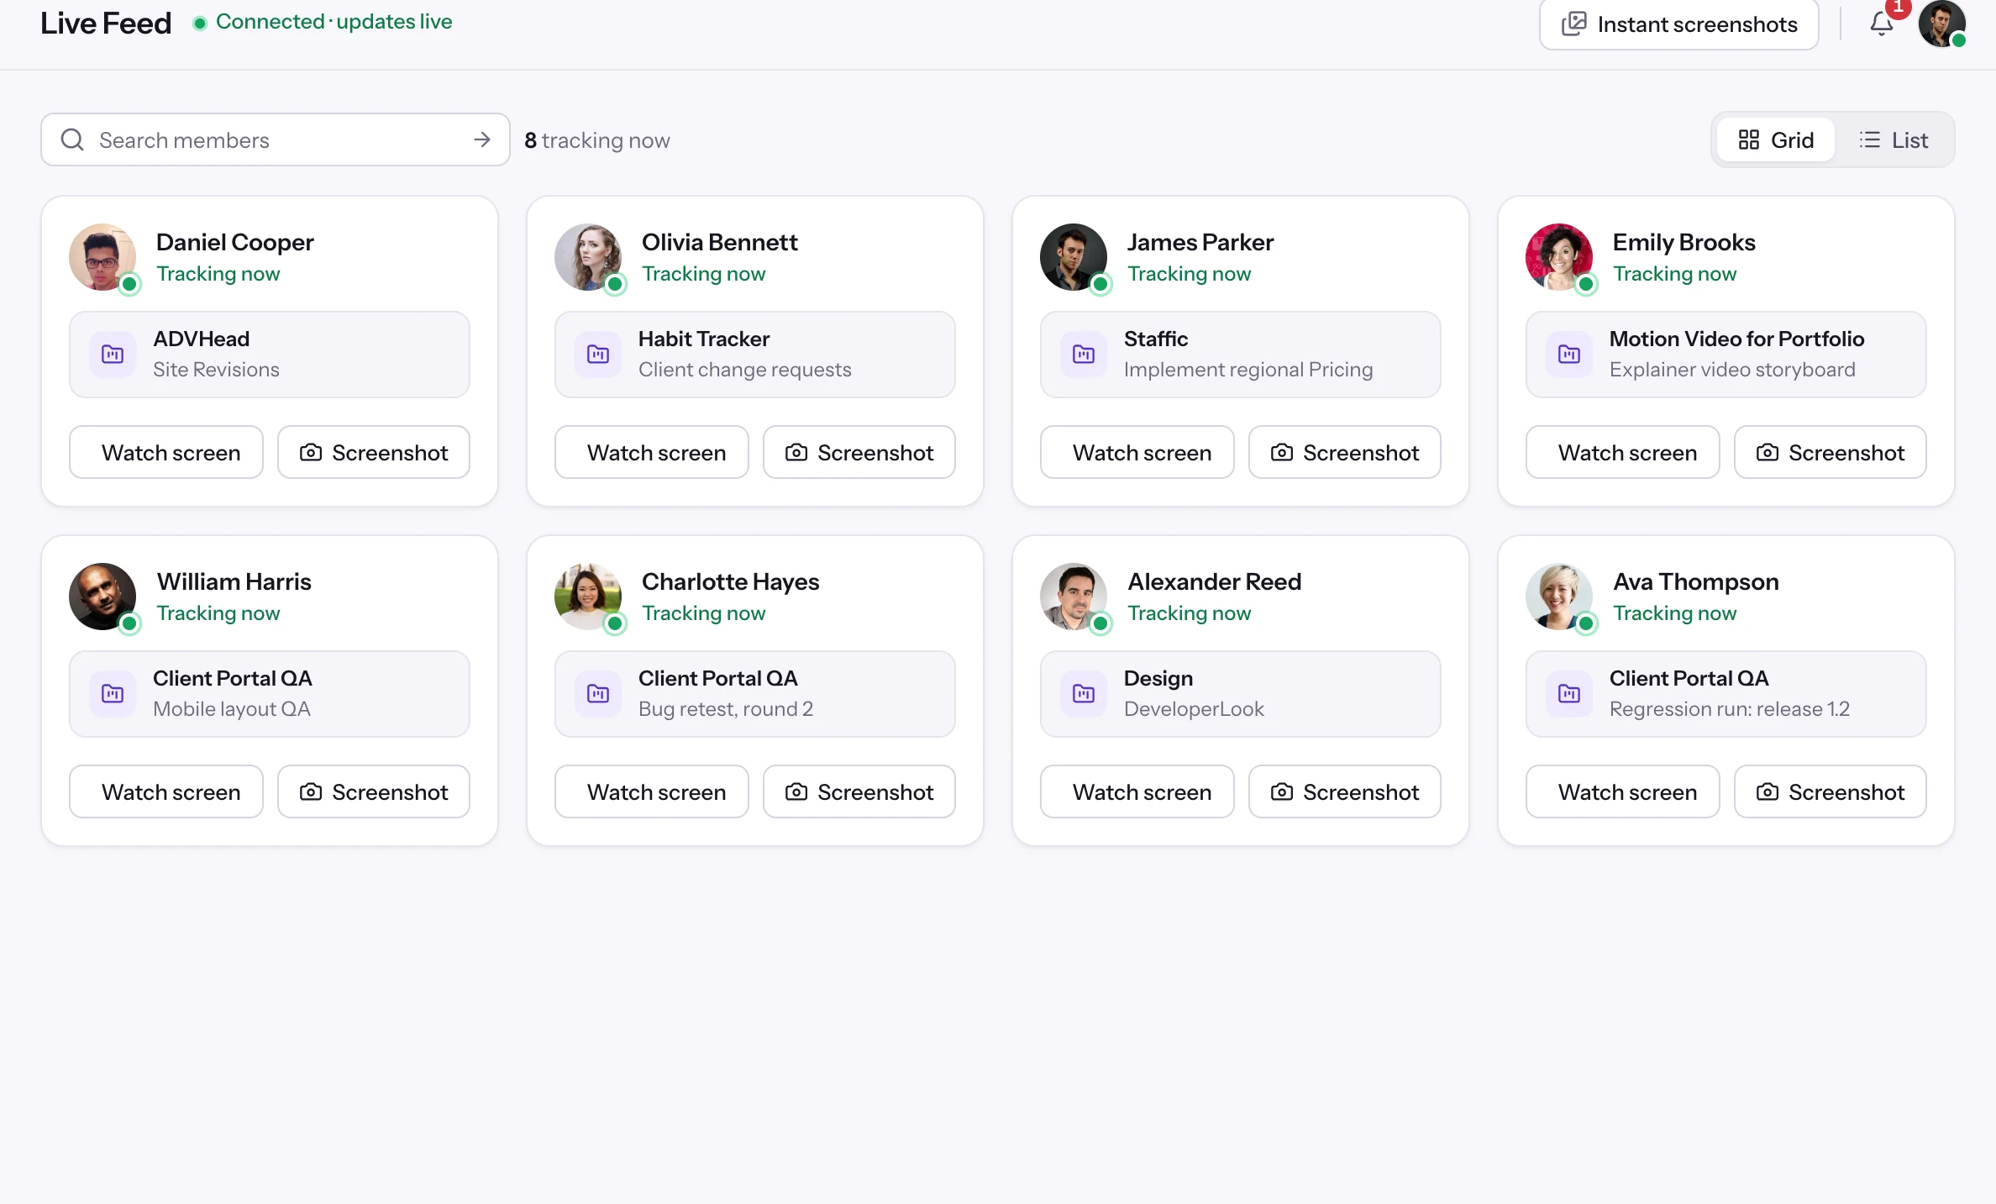1996x1204 pixels.
Task: Click the Motion Video project folder icon
Action: click(1569, 355)
